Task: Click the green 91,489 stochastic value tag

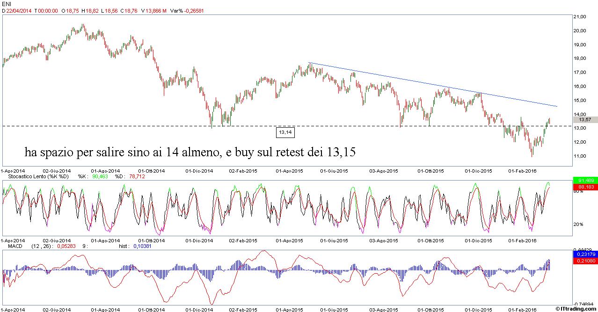Action: [x=585, y=181]
